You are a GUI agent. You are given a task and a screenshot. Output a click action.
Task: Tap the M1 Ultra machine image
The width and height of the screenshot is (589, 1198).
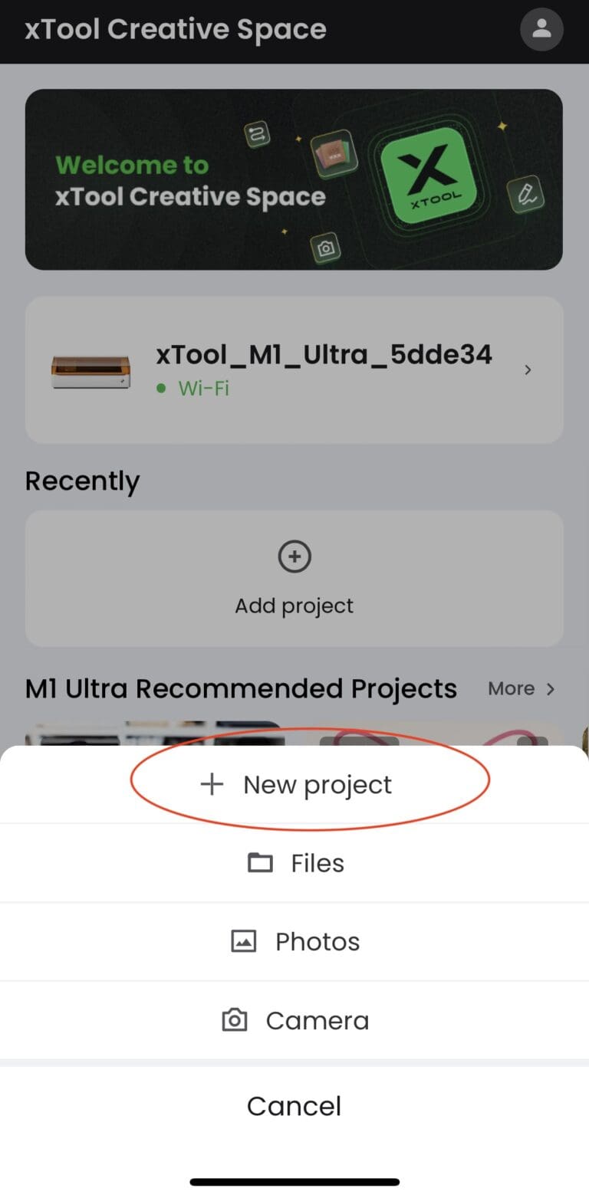90,371
